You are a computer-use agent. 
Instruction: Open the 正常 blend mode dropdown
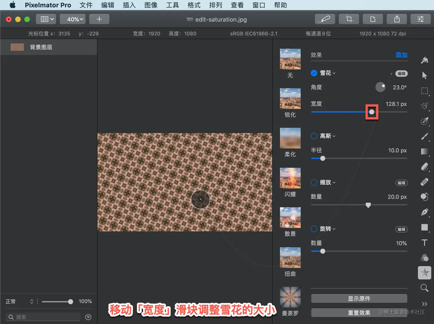[x=20, y=301]
